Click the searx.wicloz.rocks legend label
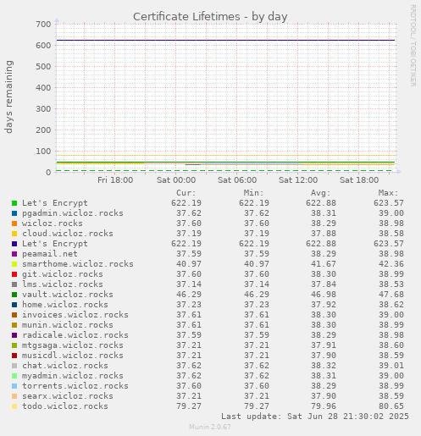Viewport: 421px width, 436px height. (68, 396)
